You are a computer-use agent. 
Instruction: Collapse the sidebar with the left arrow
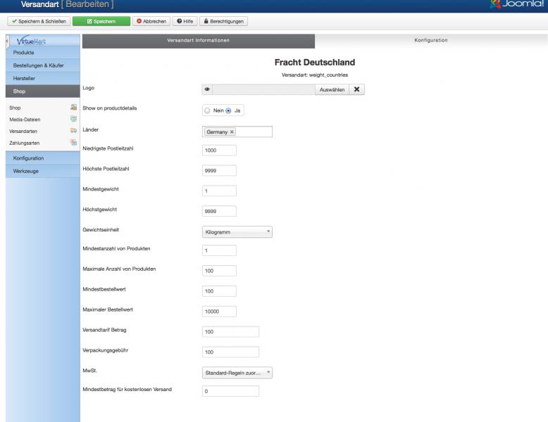[x=7, y=40]
